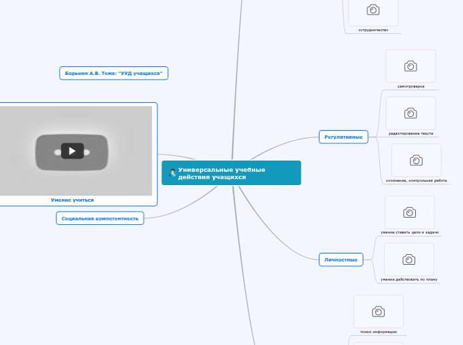Open the camera placeholder above "поиск информации"
The width and height of the screenshot is (463, 345).
[x=378, y=312]
